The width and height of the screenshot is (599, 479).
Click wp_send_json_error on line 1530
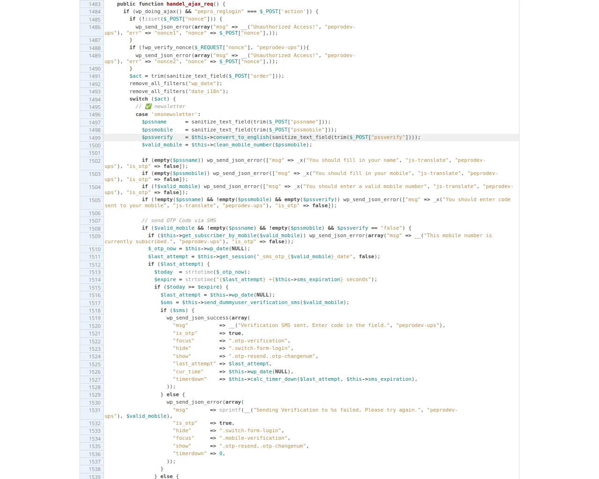pyautogui.click(x=194, y=402)
